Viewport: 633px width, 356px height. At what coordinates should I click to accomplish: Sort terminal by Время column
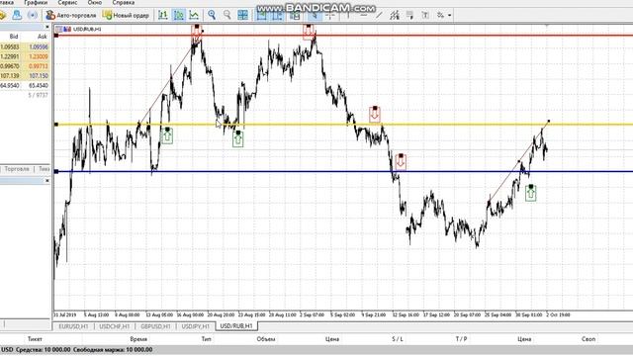138,339
